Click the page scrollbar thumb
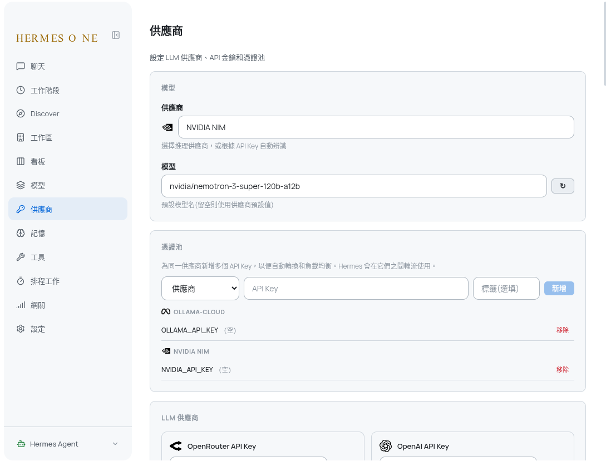This screenshot has height=466, width=606. click(x=604, y=42)
